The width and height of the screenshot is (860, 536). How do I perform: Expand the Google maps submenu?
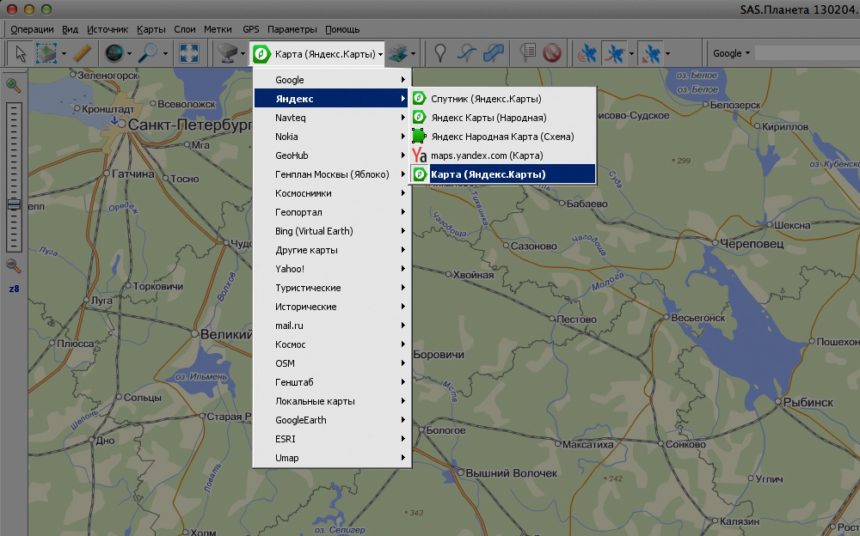point(332,80)
